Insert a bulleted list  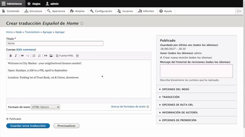tap(34, 56)
